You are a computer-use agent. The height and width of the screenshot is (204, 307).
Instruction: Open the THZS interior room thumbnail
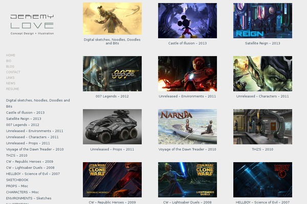click(262, 126)
